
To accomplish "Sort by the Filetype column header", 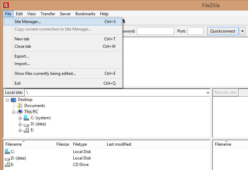I will (x=80, y=144).
